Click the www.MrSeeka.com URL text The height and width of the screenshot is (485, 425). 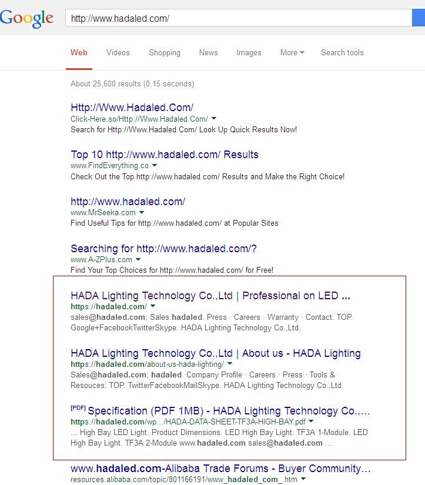[x=103, y=212]
